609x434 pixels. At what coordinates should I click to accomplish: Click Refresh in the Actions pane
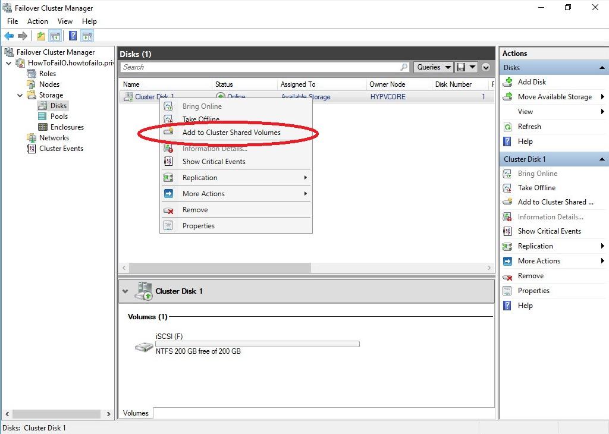529,127
